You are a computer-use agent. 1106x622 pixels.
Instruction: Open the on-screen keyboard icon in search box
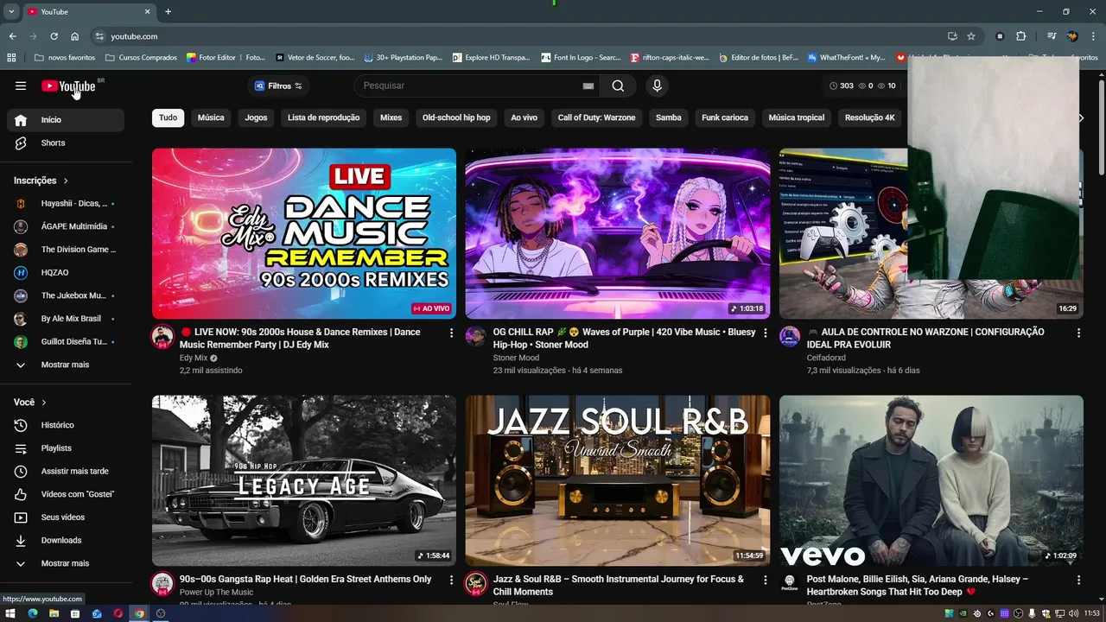click(588, 86)
